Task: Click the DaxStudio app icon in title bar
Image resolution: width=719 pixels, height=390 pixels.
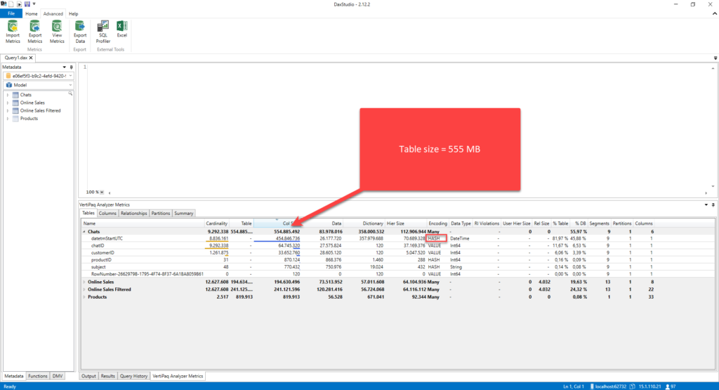Action: point(4,4)
